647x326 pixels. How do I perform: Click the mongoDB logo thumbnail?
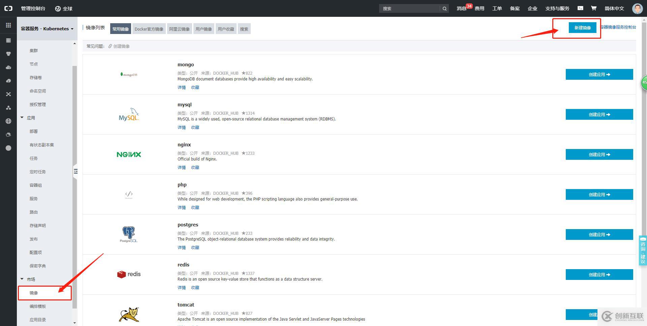(x=129, y=74)
